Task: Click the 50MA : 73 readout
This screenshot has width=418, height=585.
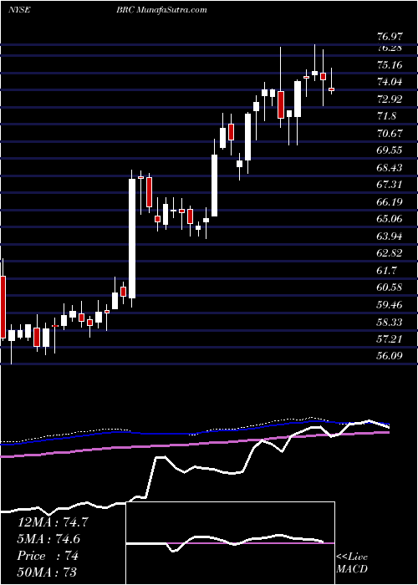Action: tap(47, 572)
